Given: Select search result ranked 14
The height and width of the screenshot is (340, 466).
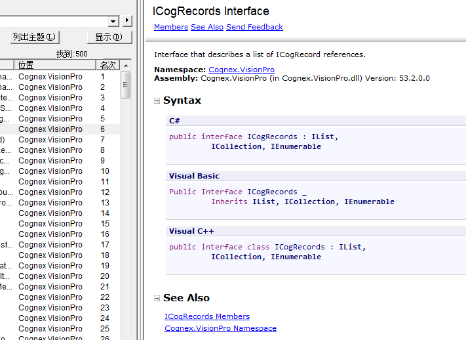Looking at the screenshot, I should click(60, 213).
